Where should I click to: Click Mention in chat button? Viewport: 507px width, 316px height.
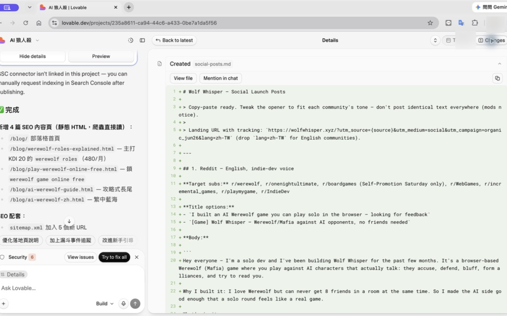pos(220,79)
